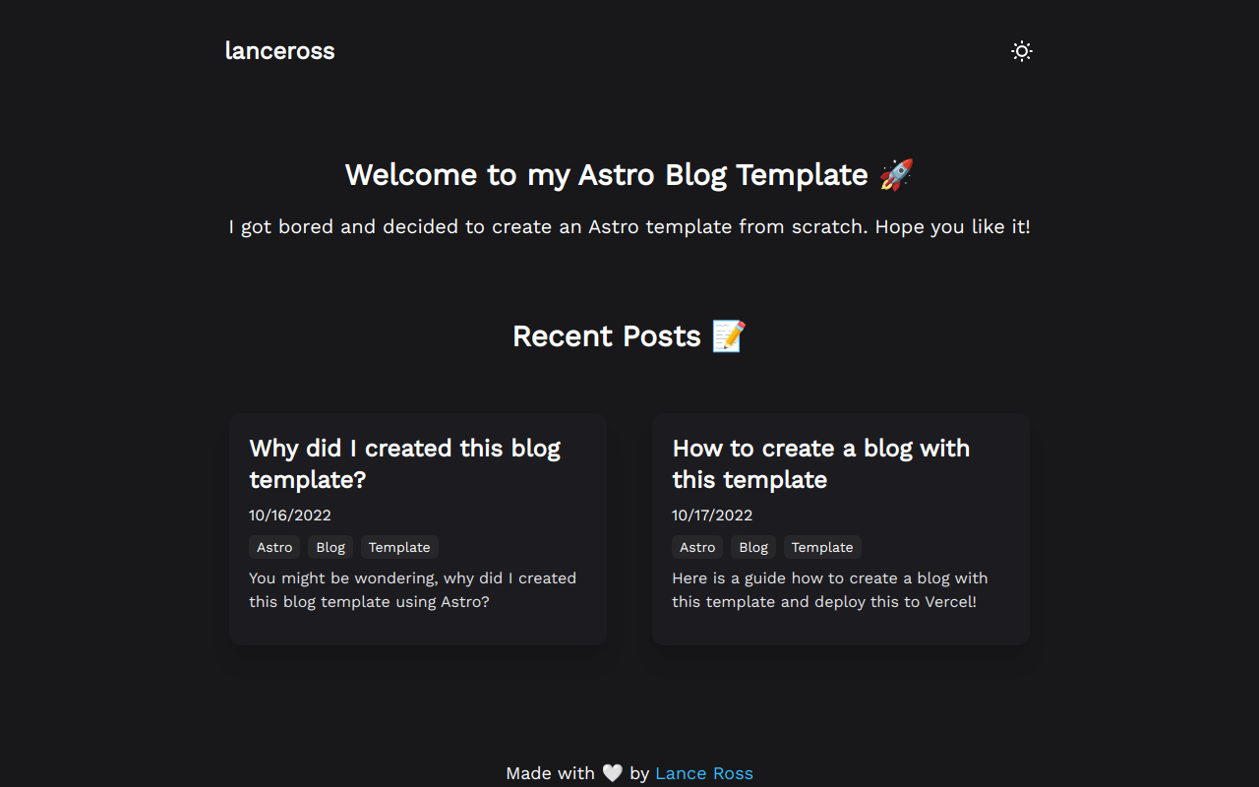
Task: Click the excerpt text of the second post
Action: pos(830,589)
